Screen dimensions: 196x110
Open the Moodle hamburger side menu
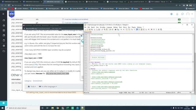tap(3, 14)
